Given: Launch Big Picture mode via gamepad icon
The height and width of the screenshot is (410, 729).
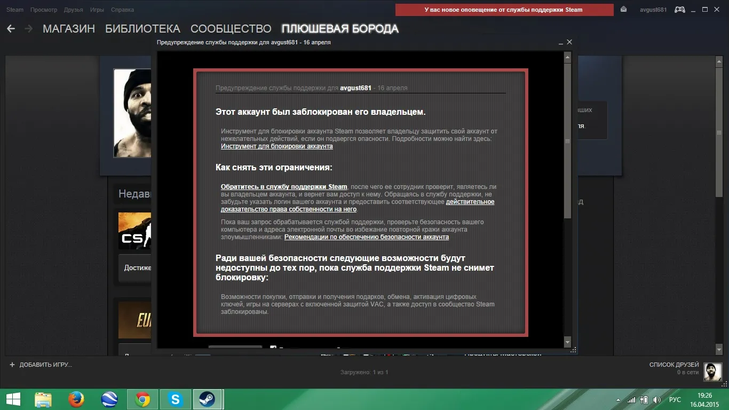Looking at the screenshot, I should [x=679, y=10].
